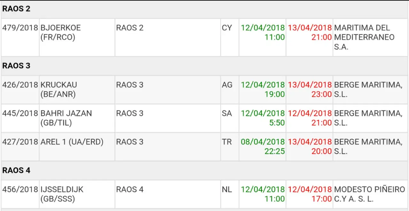Select call number 479/2018
This screenshot has width=409, height=211.
click(x=20, y=28)
